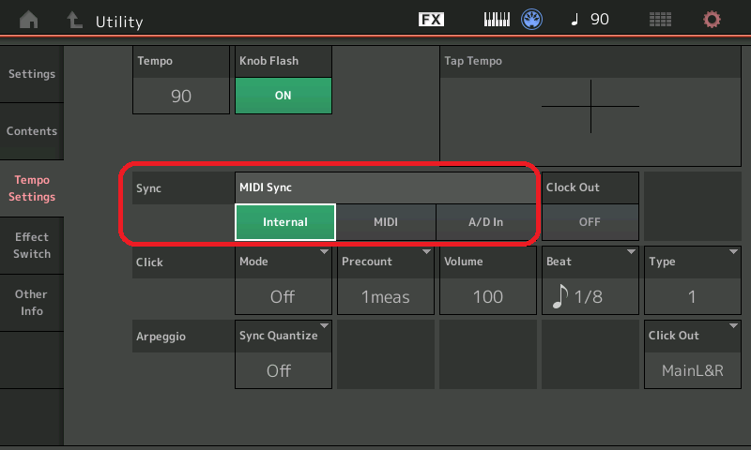Select the Tempo value 90 field
The image size is (751, 450).
tap(181, 96)
